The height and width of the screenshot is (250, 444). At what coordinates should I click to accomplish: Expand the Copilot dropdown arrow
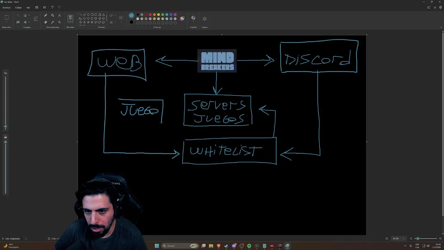[x=193, y=22]
